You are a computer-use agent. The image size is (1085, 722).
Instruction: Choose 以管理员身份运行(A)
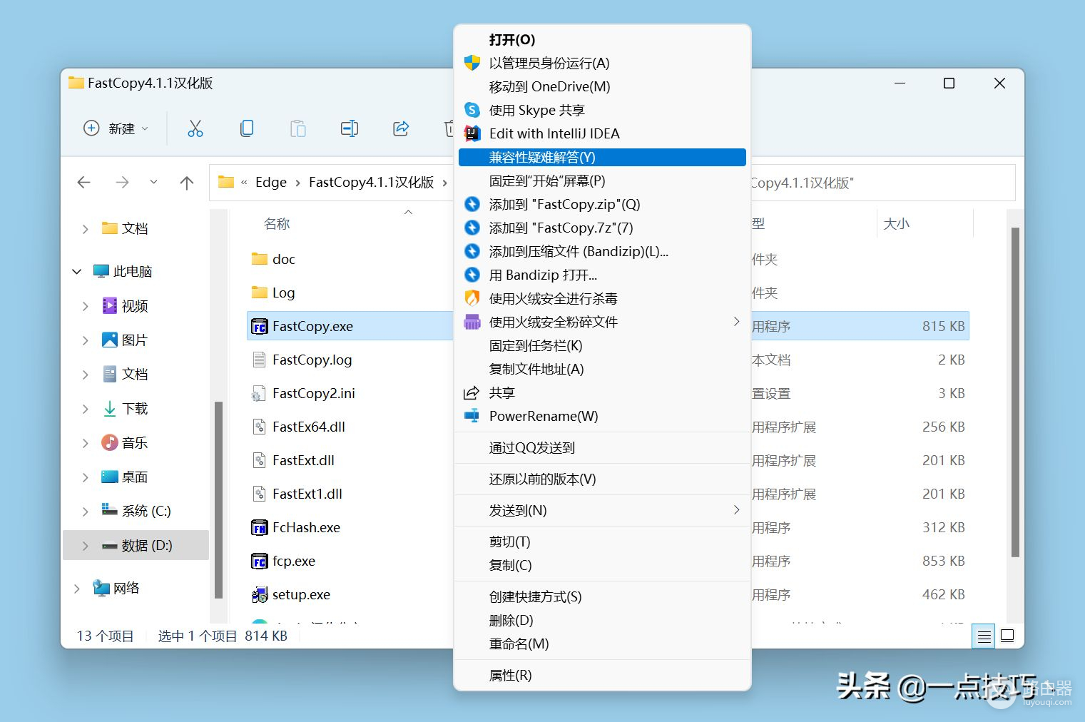click(x=602, y=63)
